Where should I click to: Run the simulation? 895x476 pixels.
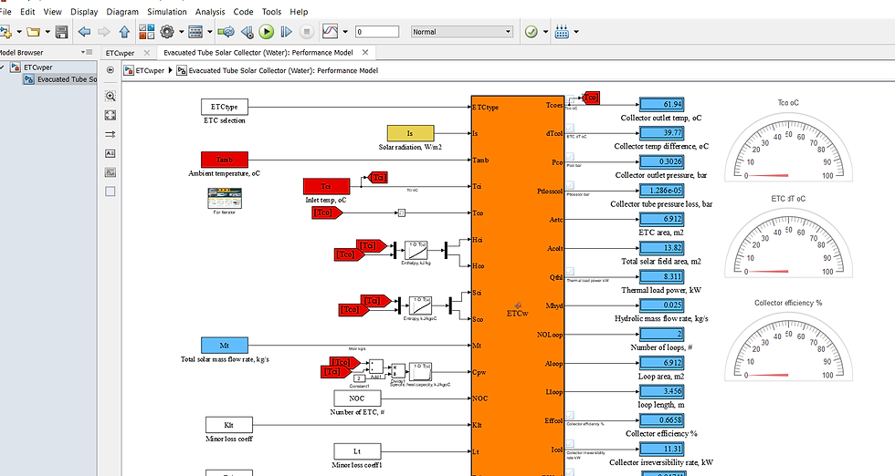(267, 32)
